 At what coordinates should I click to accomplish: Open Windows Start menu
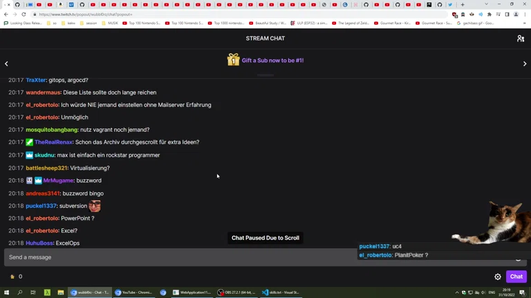(6, 292)
